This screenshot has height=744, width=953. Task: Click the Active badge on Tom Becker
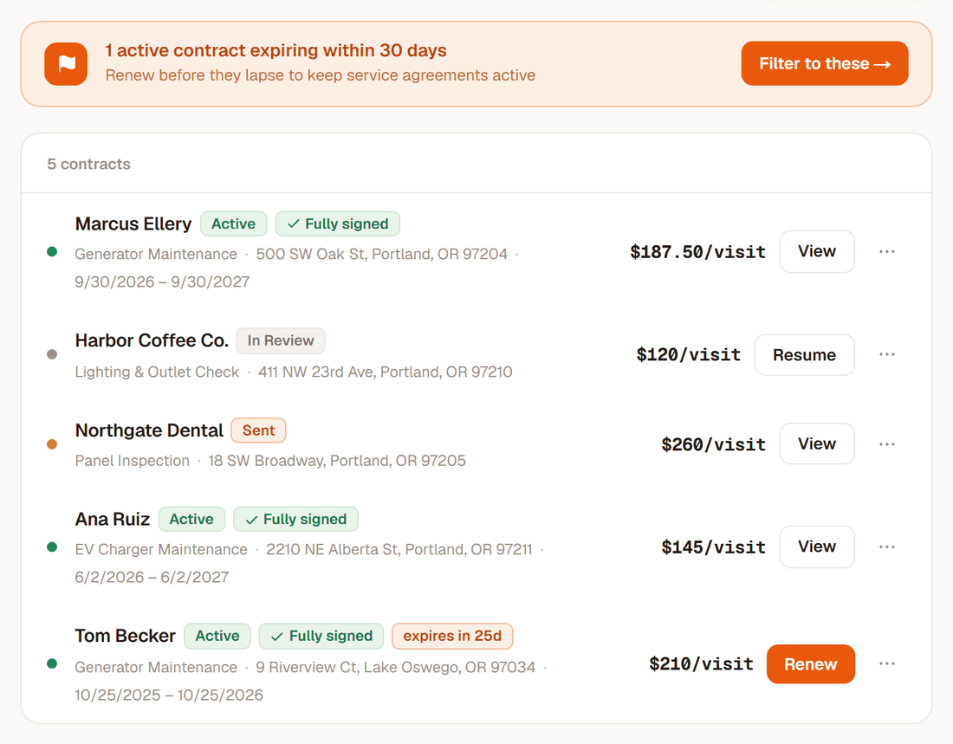point(217,636)
